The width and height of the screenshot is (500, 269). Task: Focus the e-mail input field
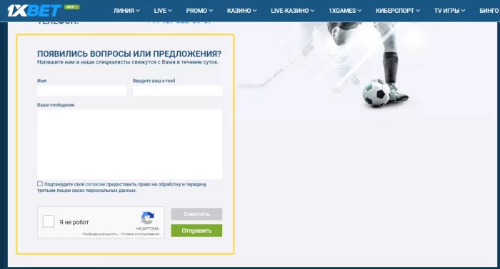pos(177,91)
